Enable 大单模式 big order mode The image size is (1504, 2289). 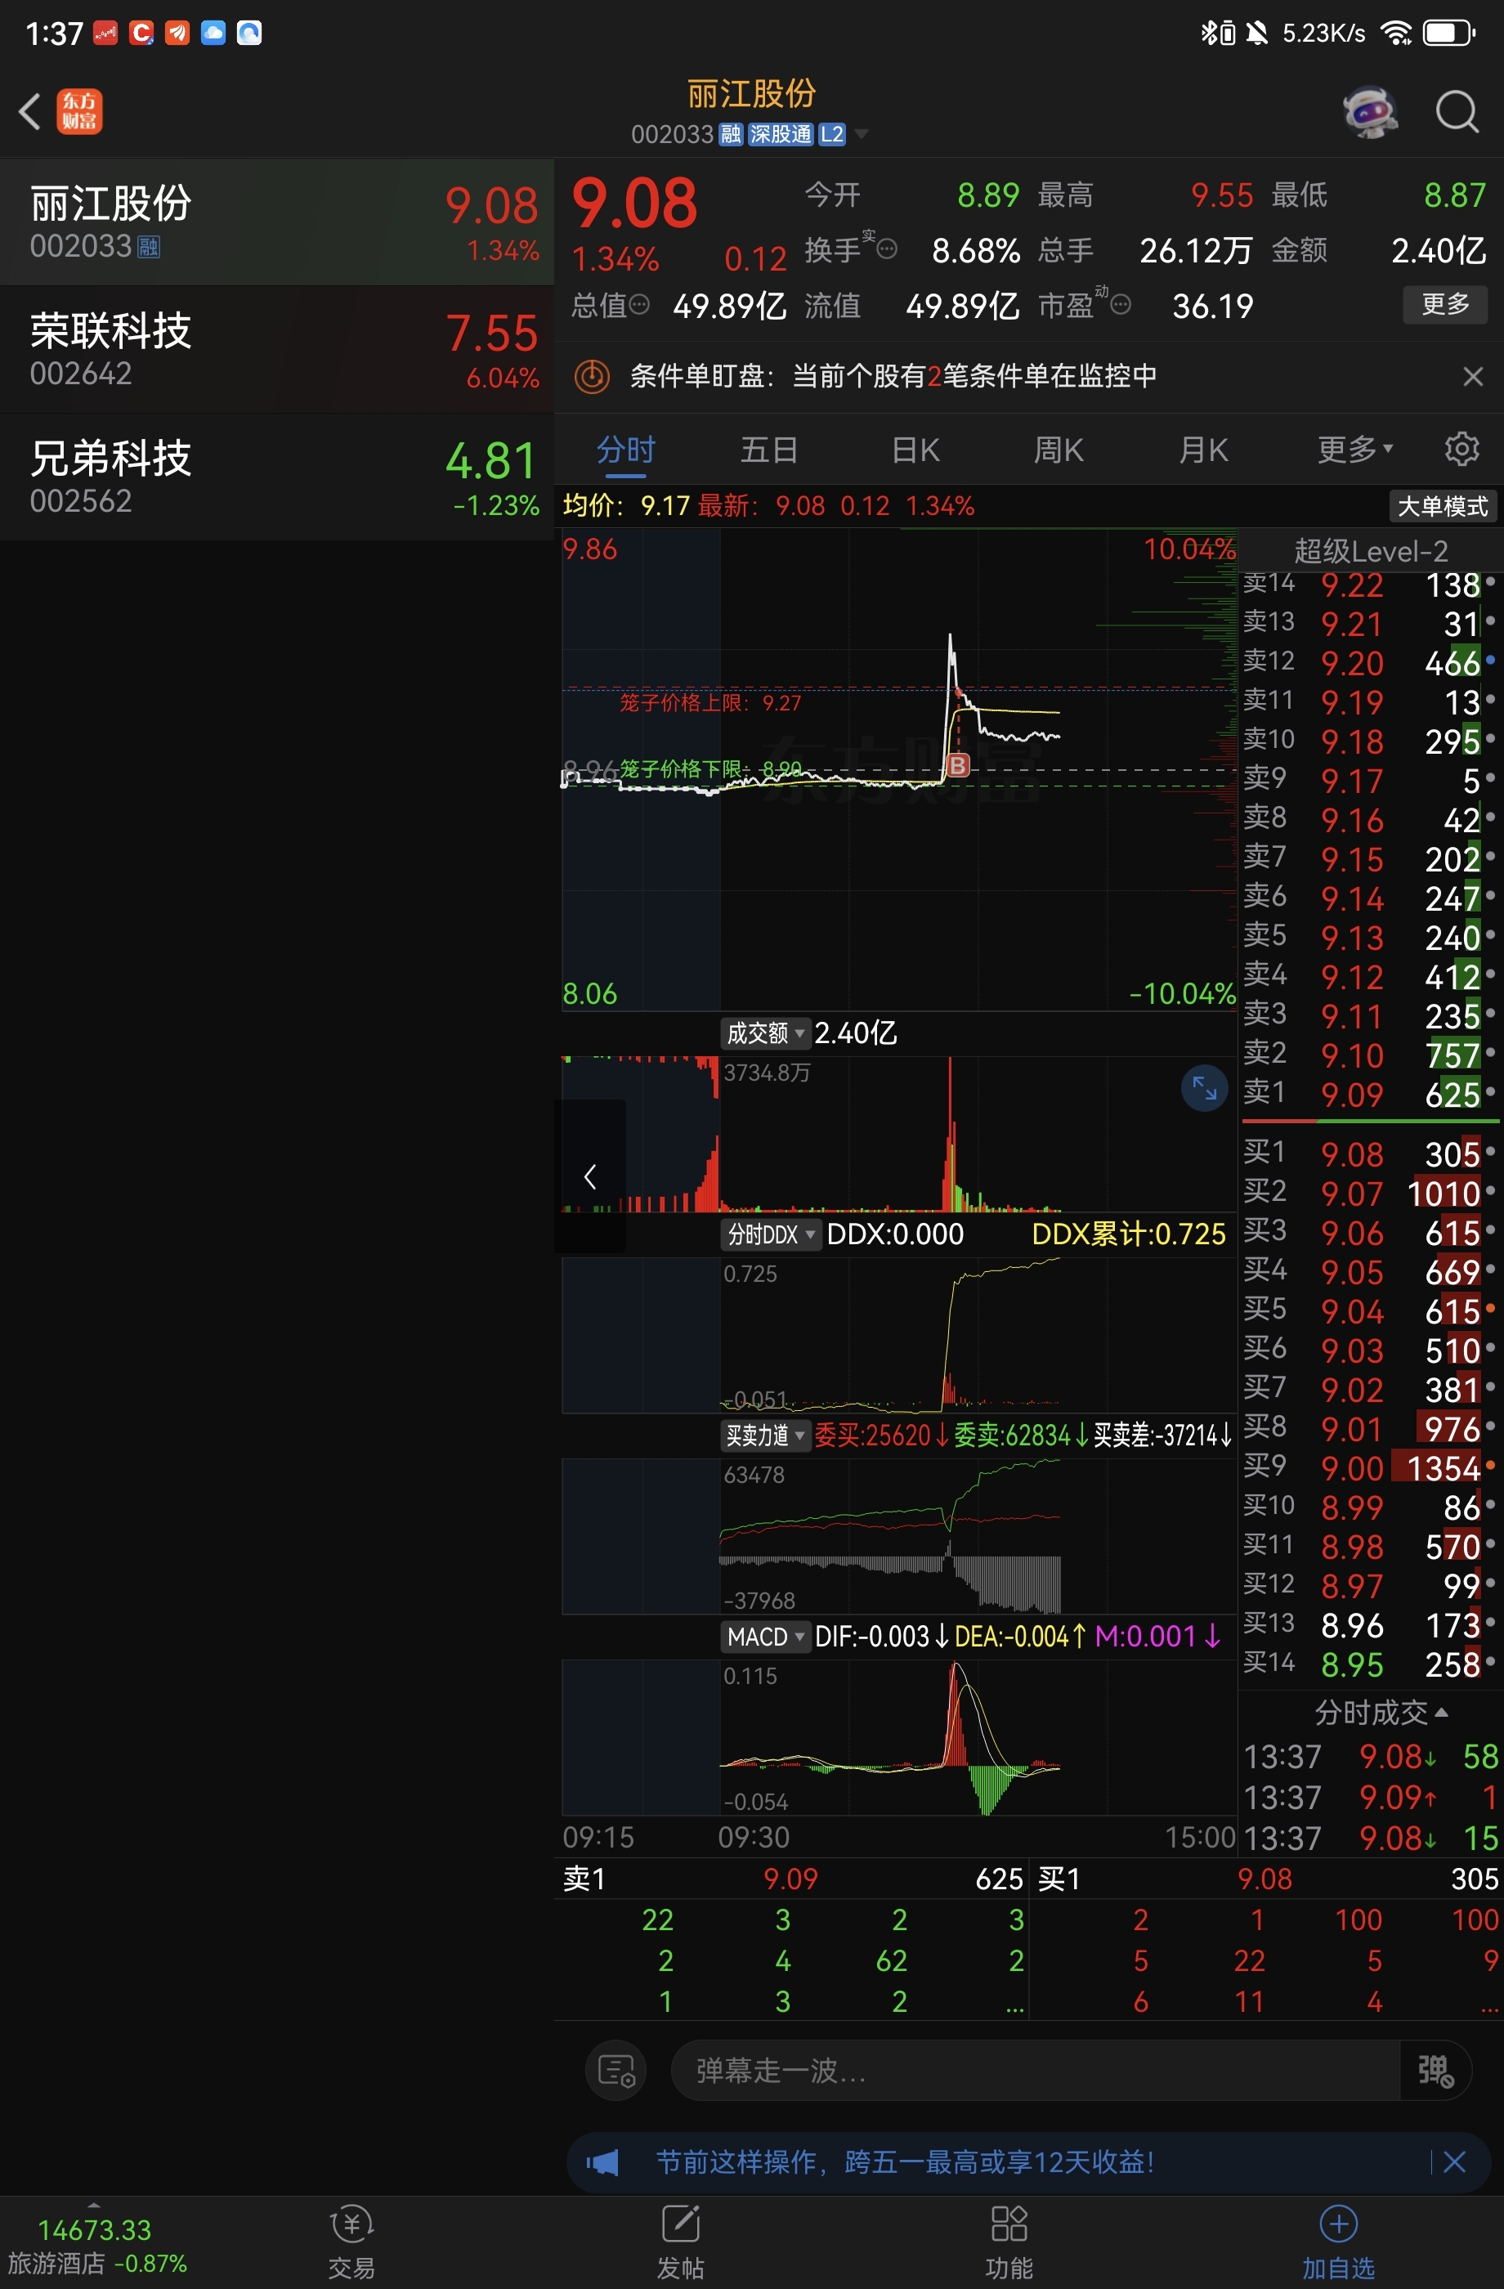(1442, 506)
